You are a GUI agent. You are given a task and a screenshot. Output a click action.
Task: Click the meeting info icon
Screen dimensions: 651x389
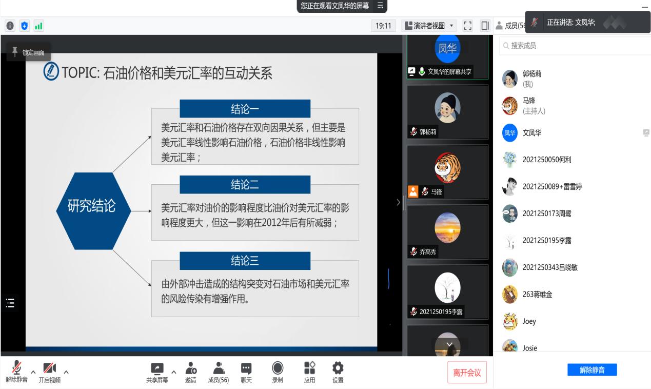tap(10, 26)
